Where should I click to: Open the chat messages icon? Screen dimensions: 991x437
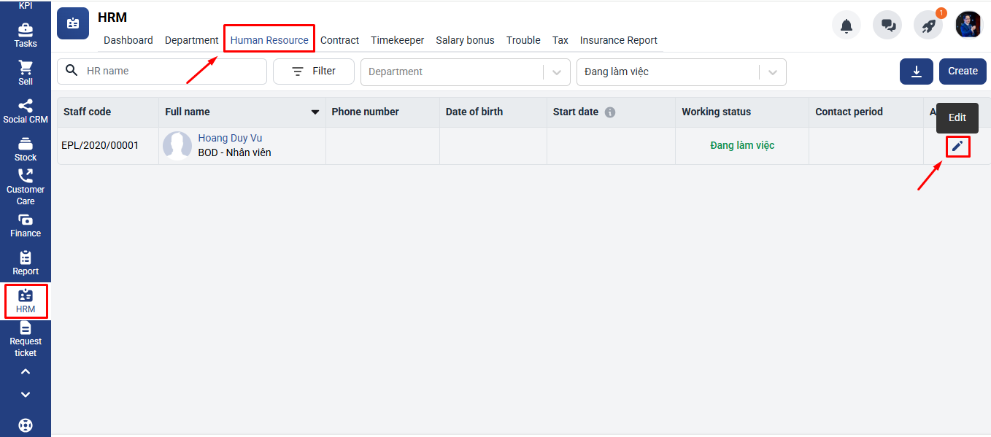pos(887,26)
